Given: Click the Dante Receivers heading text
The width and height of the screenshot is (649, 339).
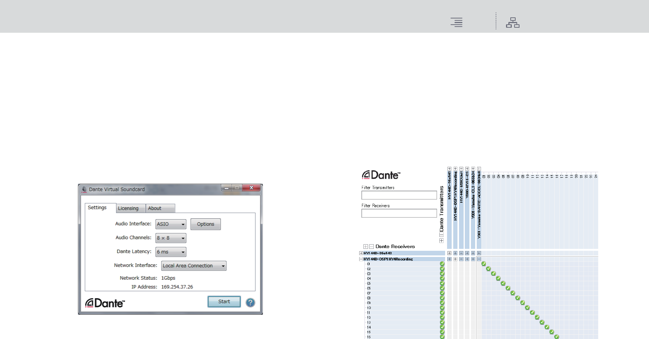Looking at the screenshot, I should pyautogui.click(x=395, y=247).
